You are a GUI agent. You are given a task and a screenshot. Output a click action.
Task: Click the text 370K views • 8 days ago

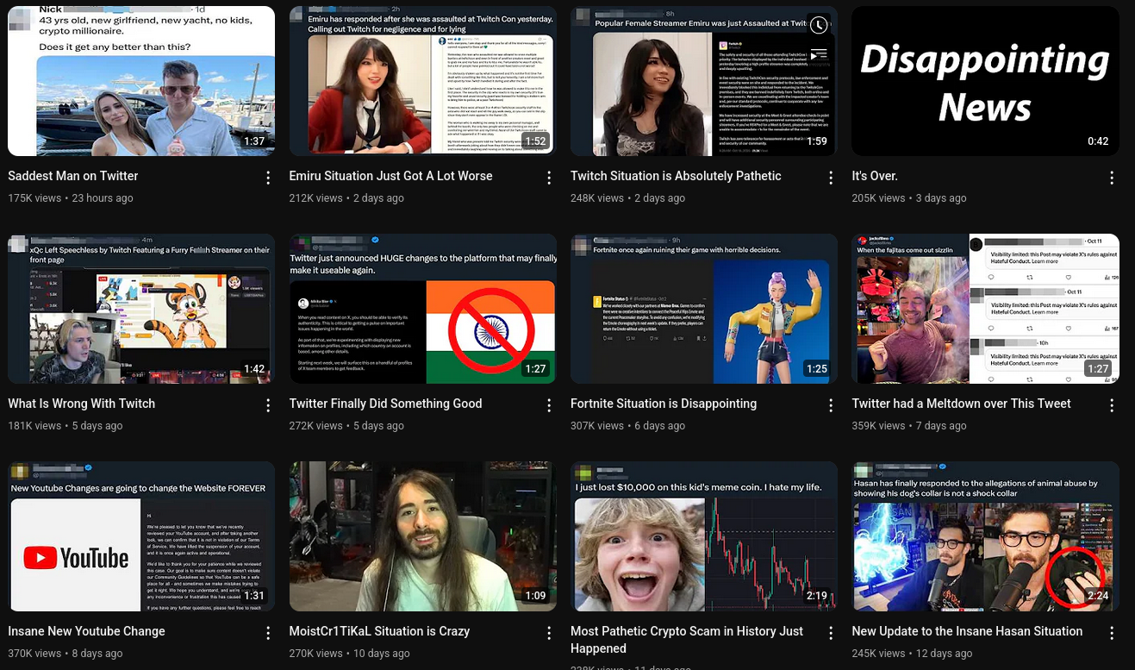[65, 654]
